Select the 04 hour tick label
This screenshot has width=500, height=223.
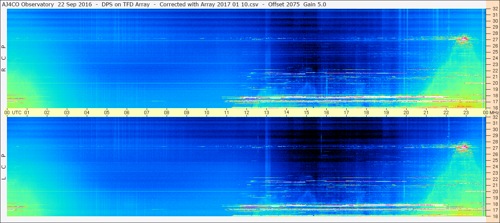(x=87, y=112)
